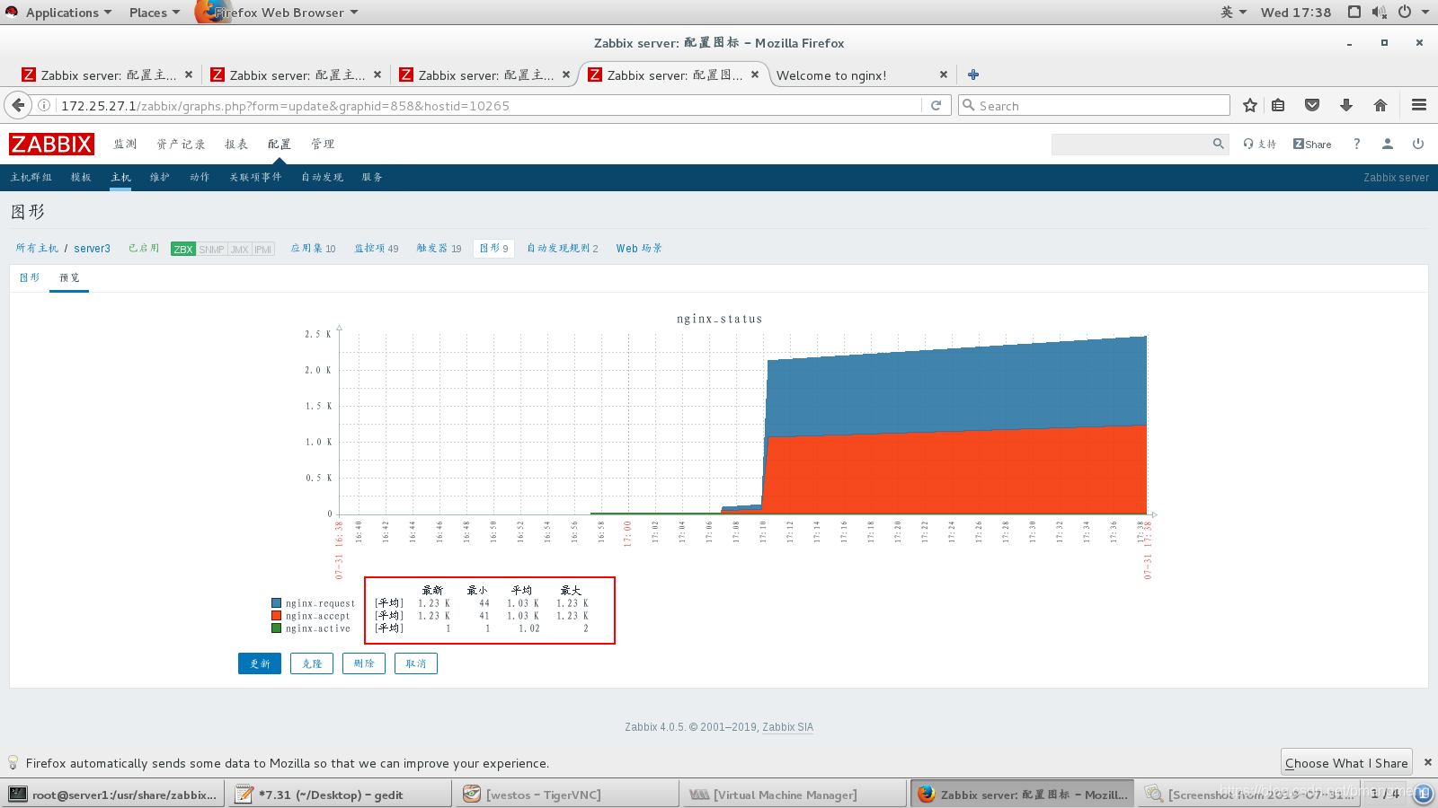Open the server3 host link

[92, 249]
